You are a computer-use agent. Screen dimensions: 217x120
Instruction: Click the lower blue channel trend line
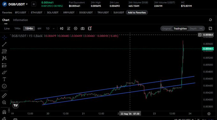(119, 94)
